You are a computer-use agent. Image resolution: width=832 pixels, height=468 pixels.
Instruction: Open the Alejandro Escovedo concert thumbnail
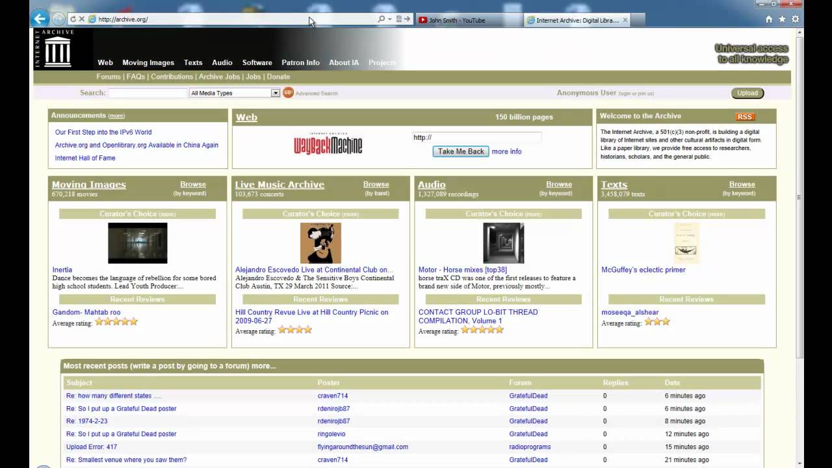coord(320,243)
